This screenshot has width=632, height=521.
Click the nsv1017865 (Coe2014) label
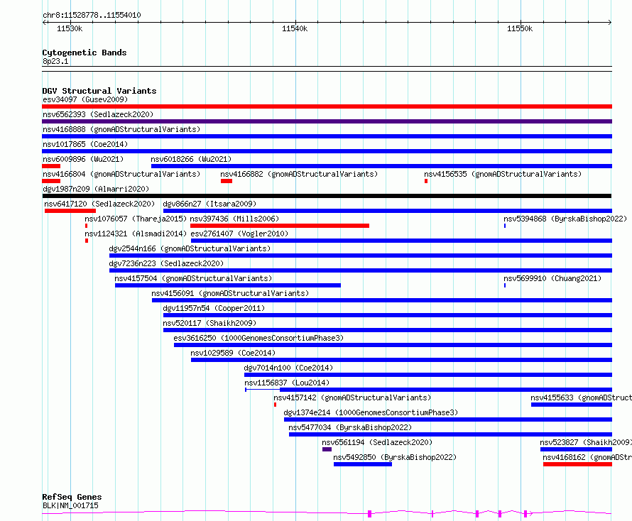coord(85,144)
